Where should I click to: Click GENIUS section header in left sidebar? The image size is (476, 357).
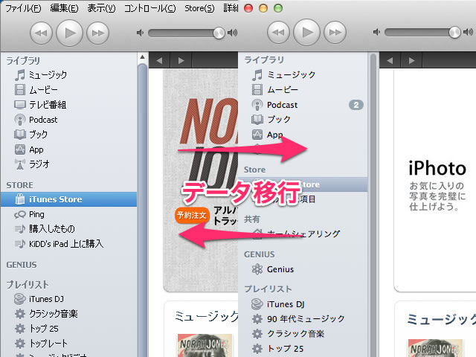(x=22, y=265)
